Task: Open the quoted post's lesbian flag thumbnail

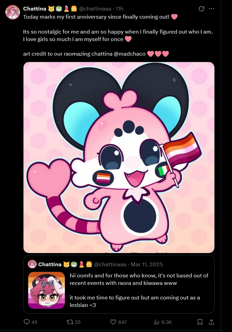Action: coord(46,290)
